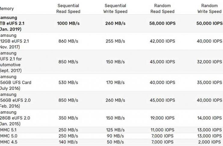Viewport: 223px width, 146px height.
Task: Click the Sequential Read Speed column header
Action: [x=68, y=9]
